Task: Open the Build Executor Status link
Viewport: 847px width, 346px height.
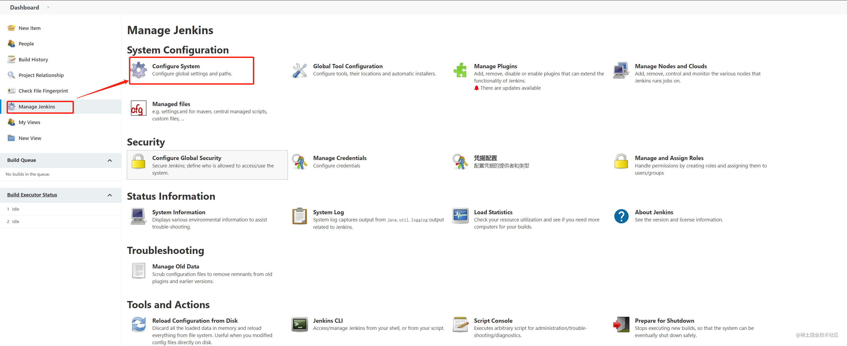Action: (x=32, y=195)
